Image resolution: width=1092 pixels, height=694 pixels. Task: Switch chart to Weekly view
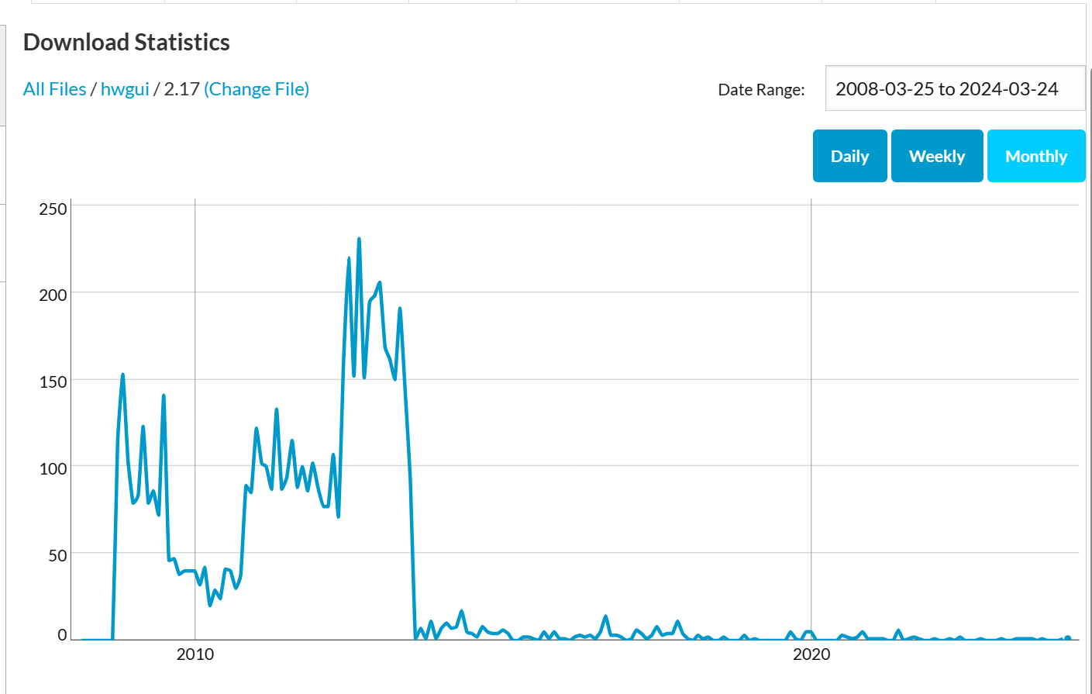click(x=937, y=156)
